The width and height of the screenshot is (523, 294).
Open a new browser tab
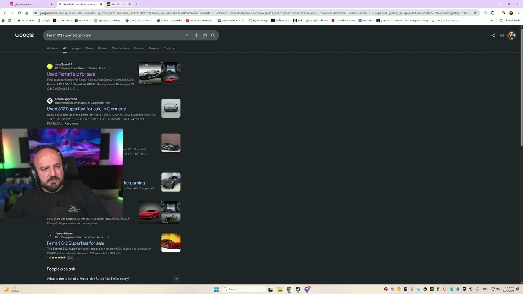coord(137,4)
